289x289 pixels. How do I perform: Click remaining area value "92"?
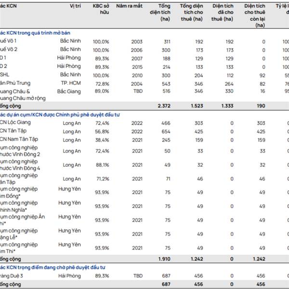coord(263,76)
